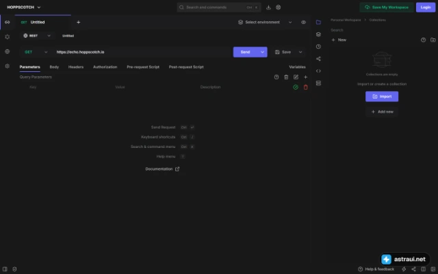Expand Send button options arrow

(263, 52)
